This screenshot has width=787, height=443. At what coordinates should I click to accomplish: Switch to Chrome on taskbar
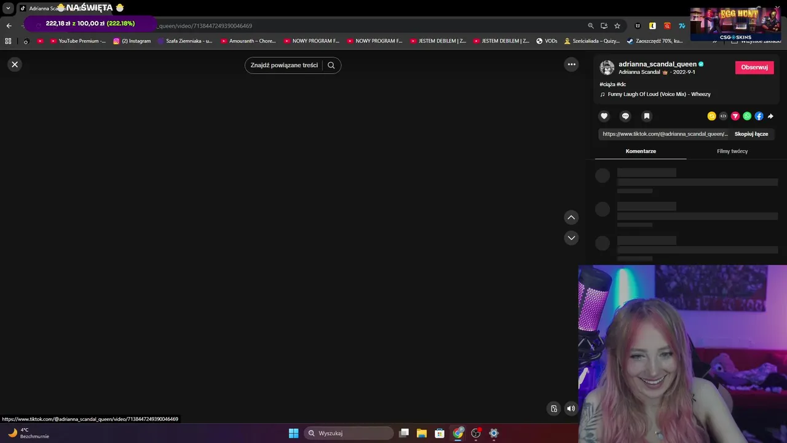point(458,433)
